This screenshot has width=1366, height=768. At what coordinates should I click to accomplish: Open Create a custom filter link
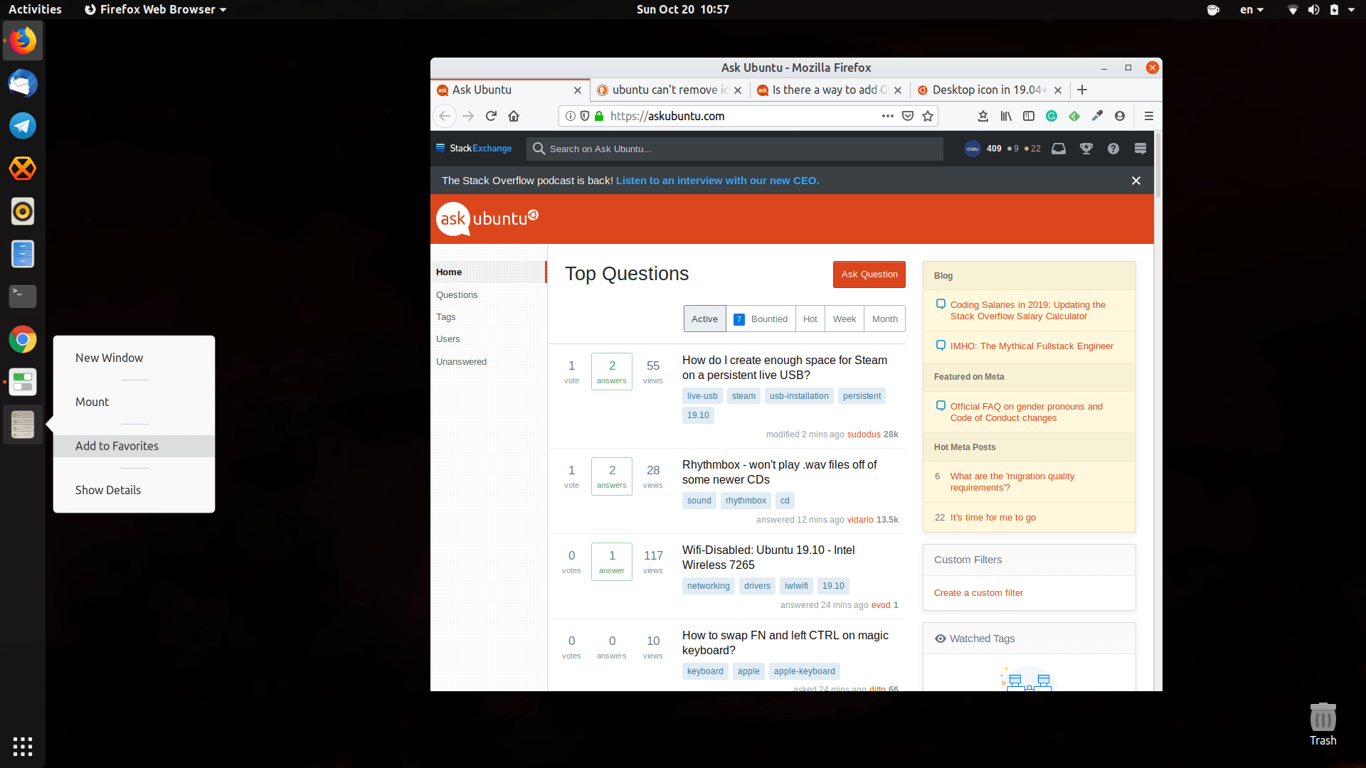point(978,593)
